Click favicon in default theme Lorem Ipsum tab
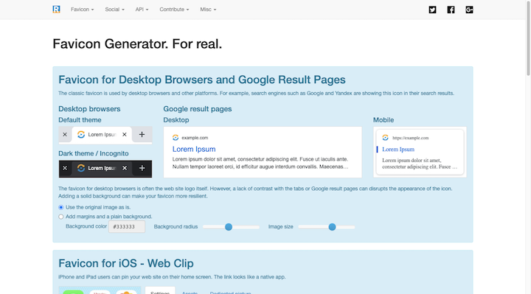The image size is (531, 294). 81,135
